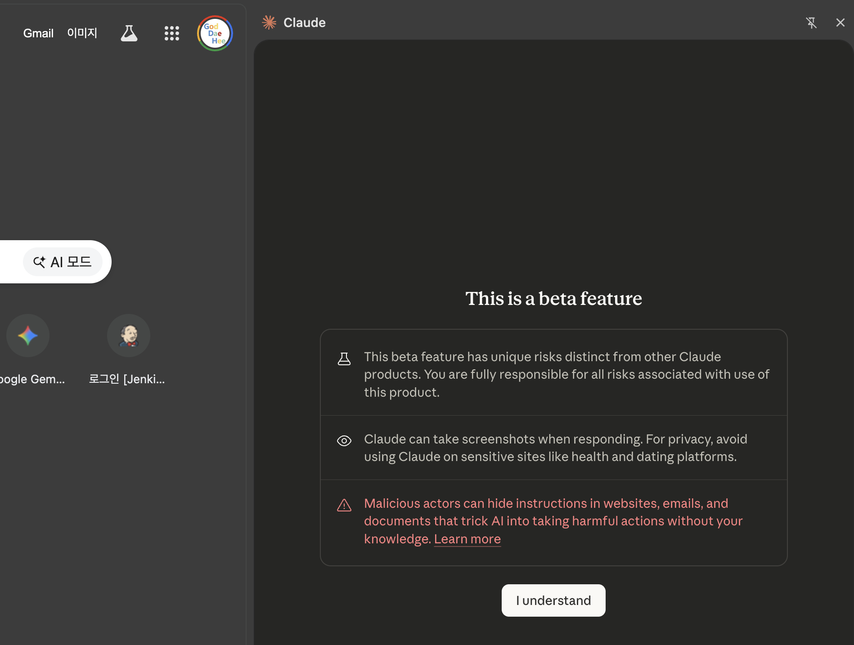This screenshot has width=854, height=645.
Task: Unpin the Claude side panel
Action: [x=811, y=22]
